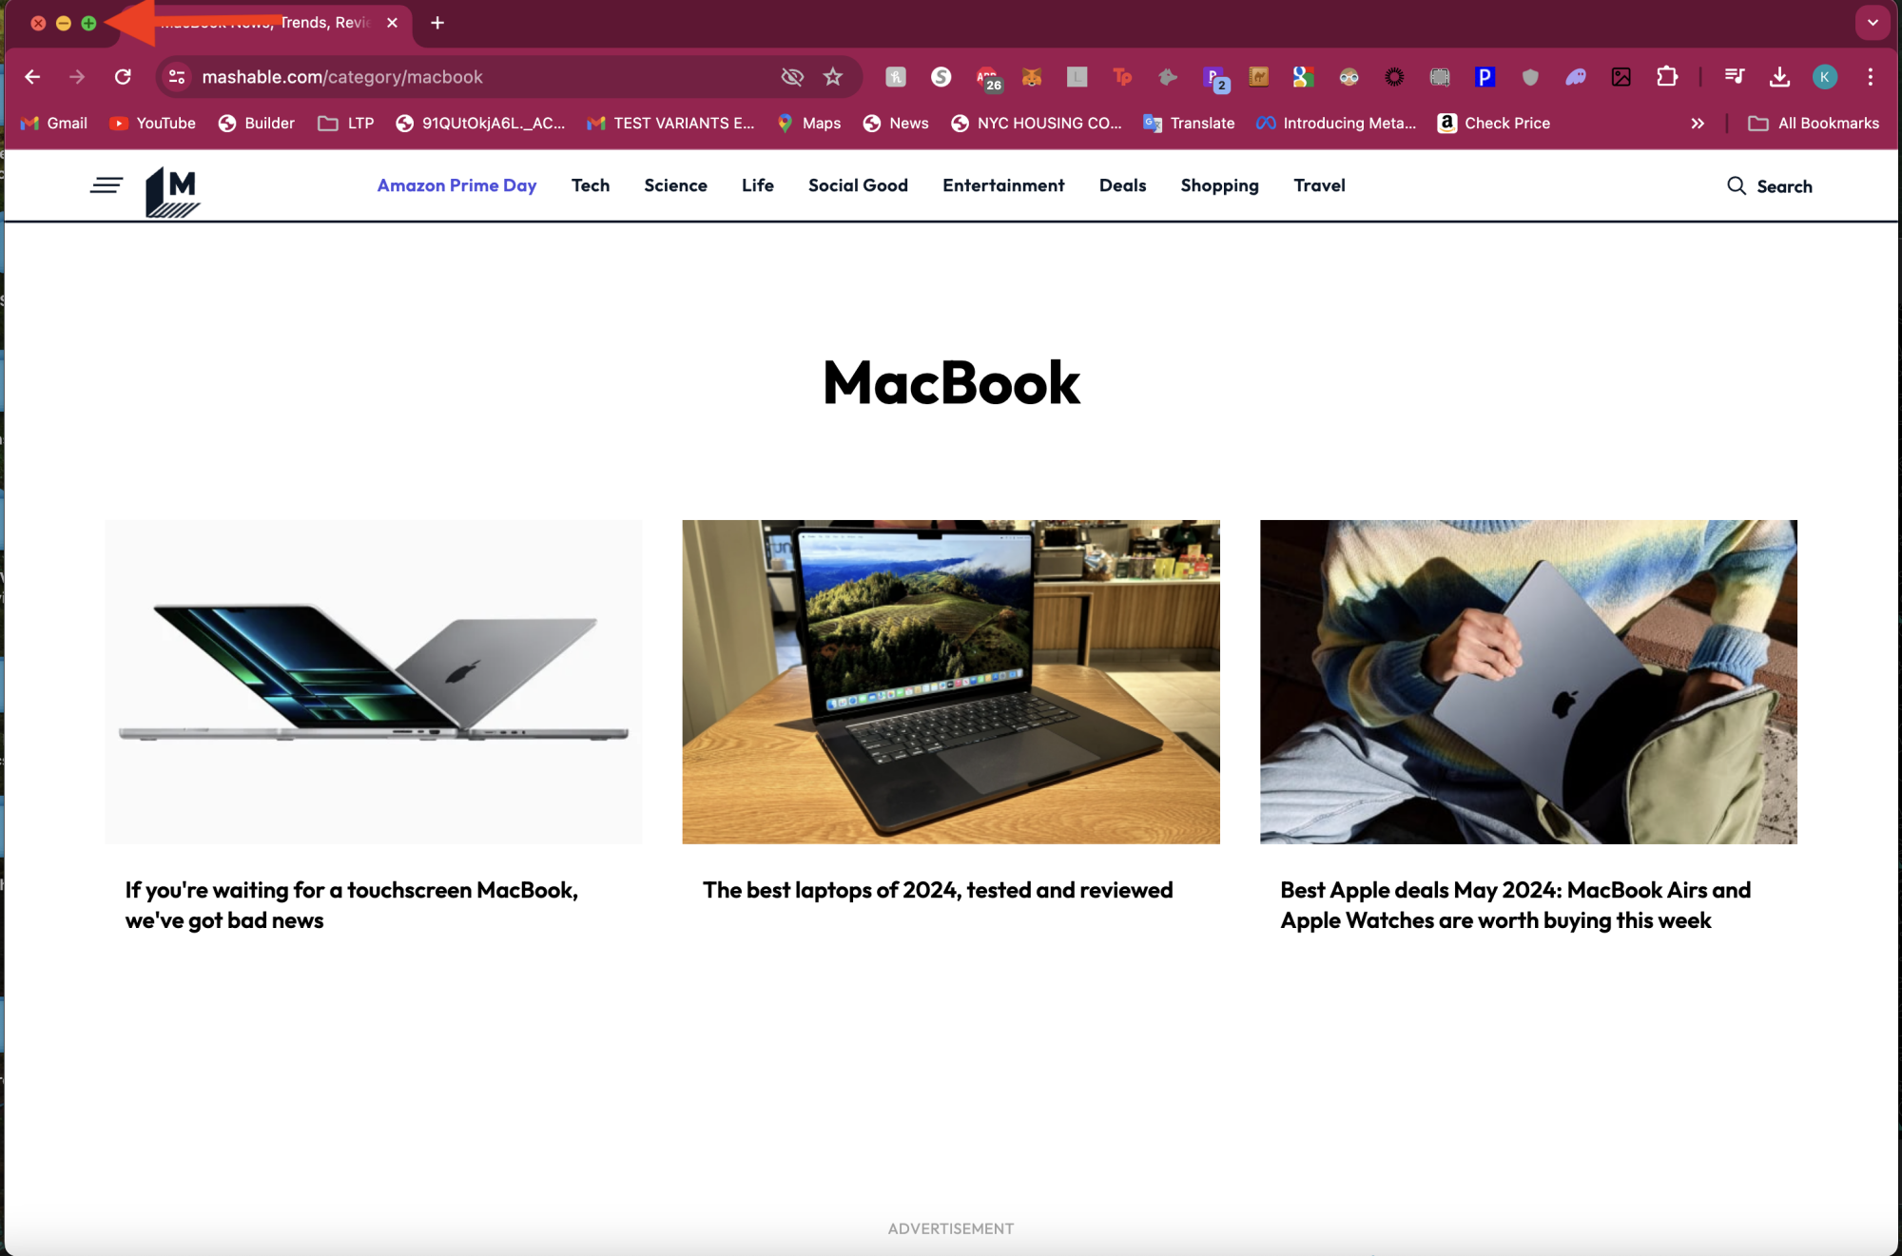The image size is (1902, 1256).
Task: Open the All Bookmarks folder
Action: pos(1814,124)
